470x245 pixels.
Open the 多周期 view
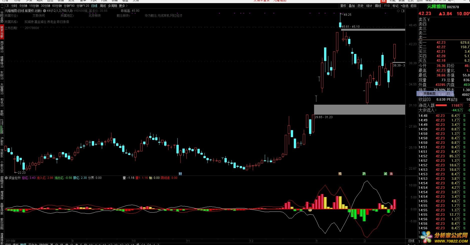tap(113, 5)
